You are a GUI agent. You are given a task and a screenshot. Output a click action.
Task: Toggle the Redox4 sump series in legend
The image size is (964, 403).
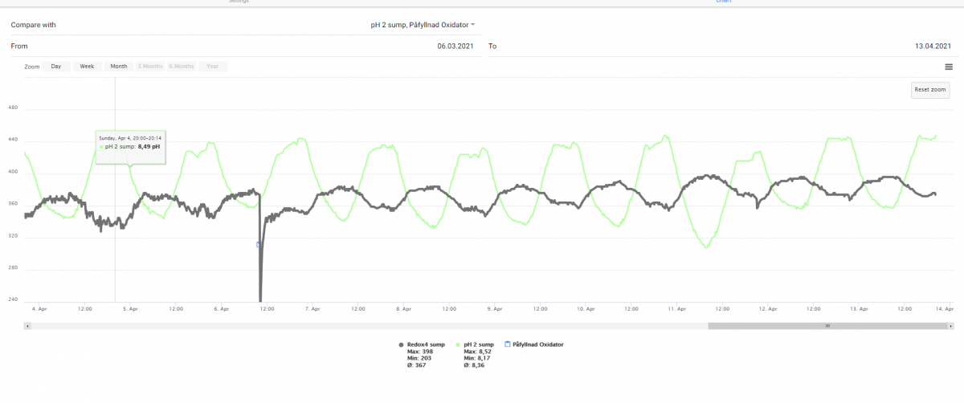[x=422, y=344]
